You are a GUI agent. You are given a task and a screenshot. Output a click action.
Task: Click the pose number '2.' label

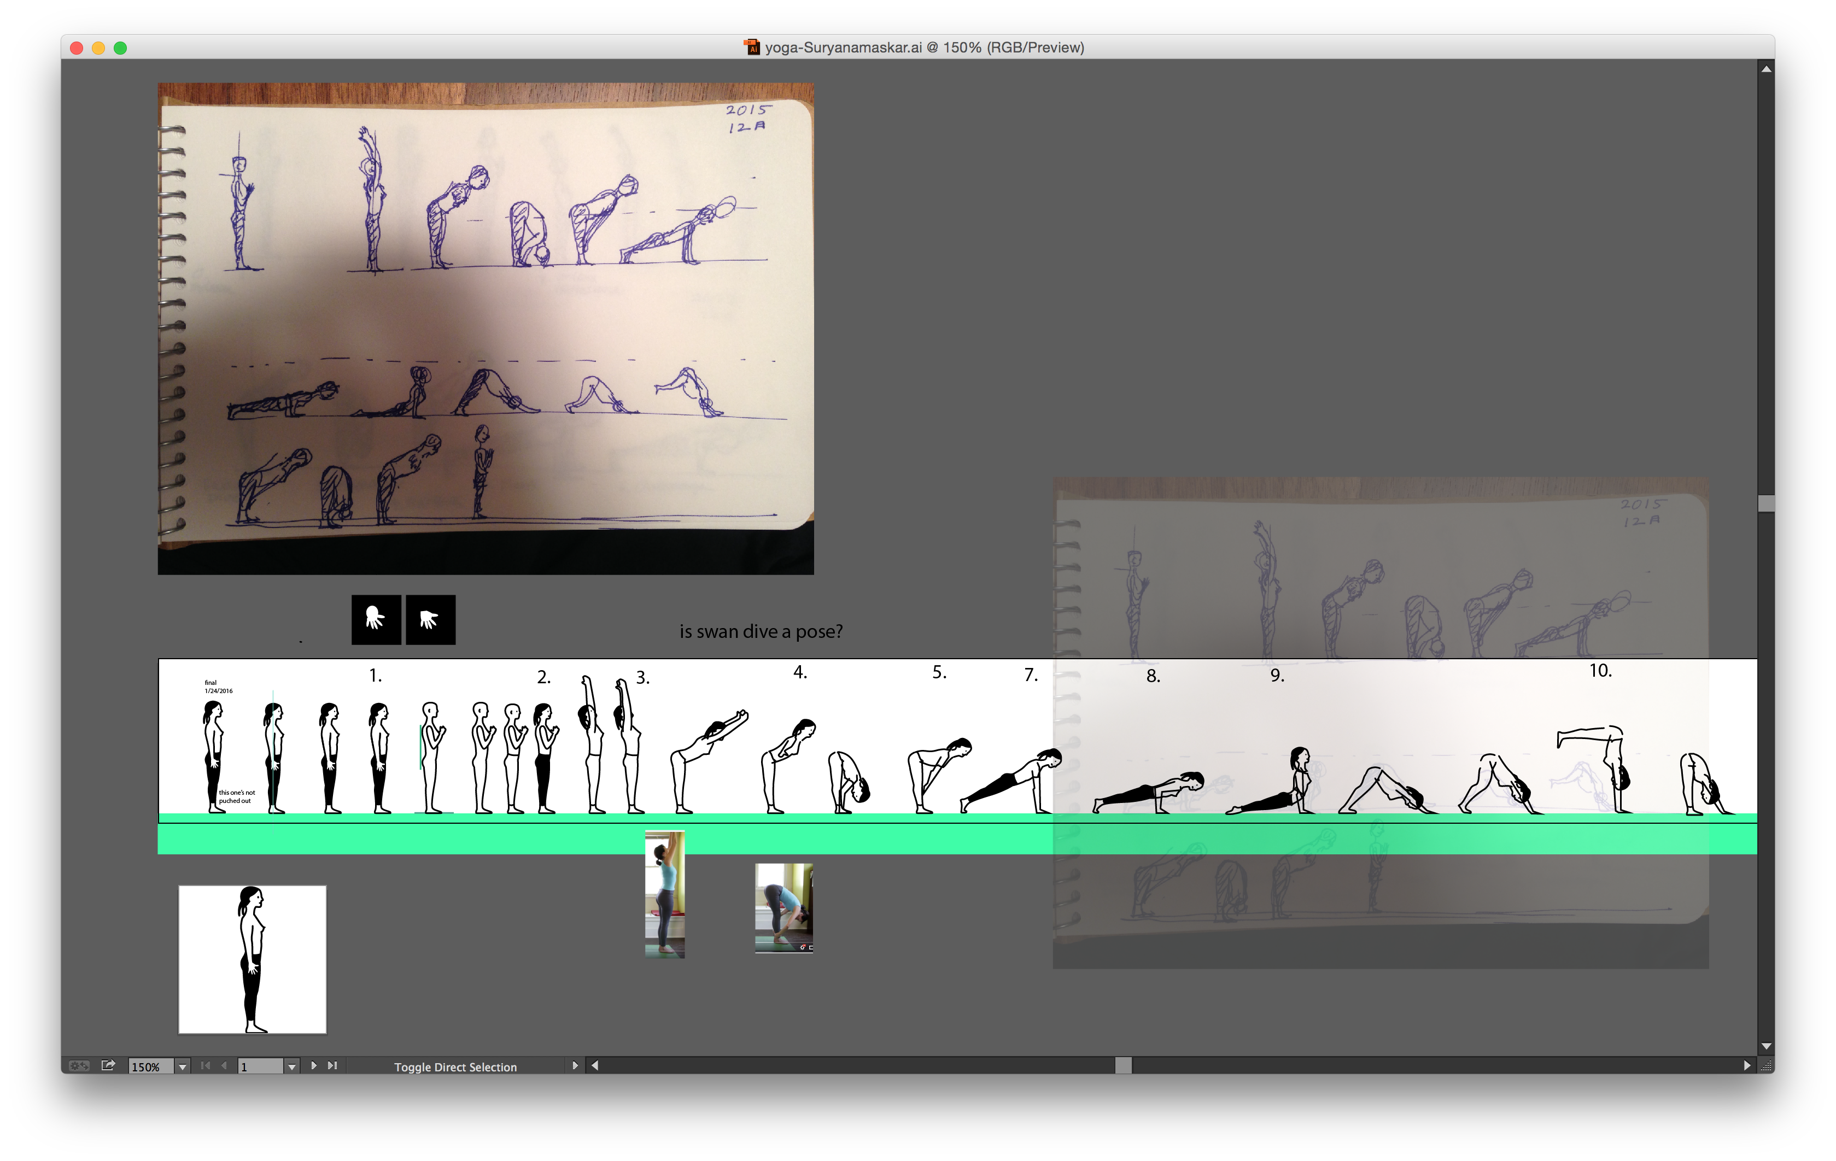(543, 677)
